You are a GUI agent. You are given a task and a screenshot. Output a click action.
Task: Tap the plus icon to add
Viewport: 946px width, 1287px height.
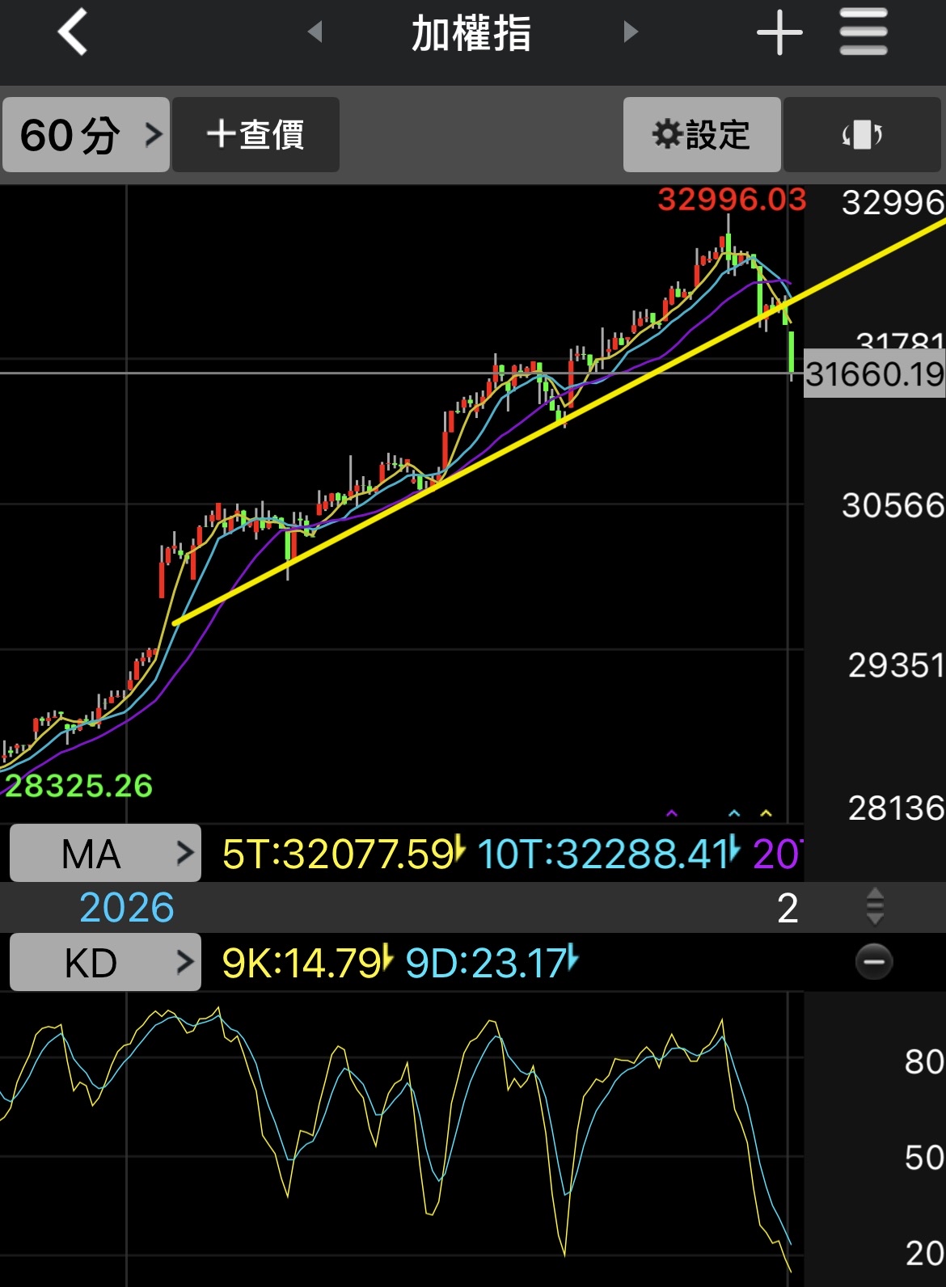point(779,32)
